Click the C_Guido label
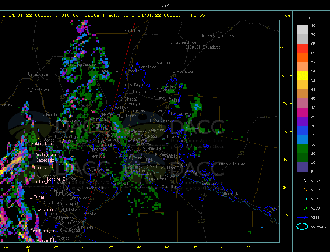The width and height of the screenshot is (330, 252). pos(49,114)
